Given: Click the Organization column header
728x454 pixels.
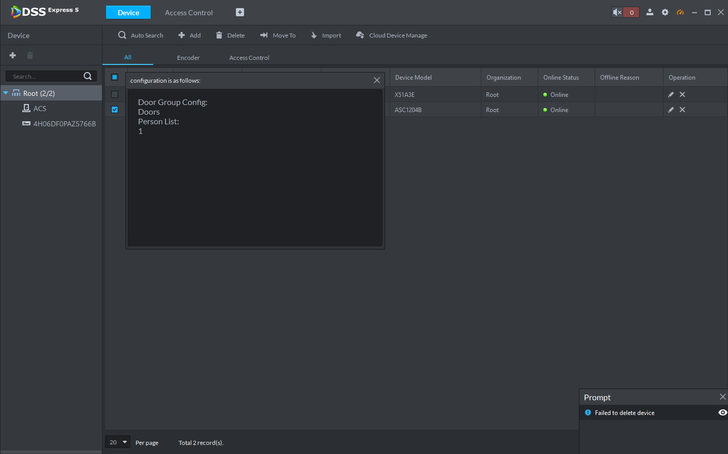Looking at the screenshot, I should [509, 77].
